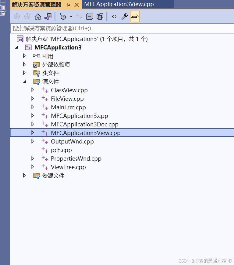Open the pending changes filter clock icon

tap(62, 16)
